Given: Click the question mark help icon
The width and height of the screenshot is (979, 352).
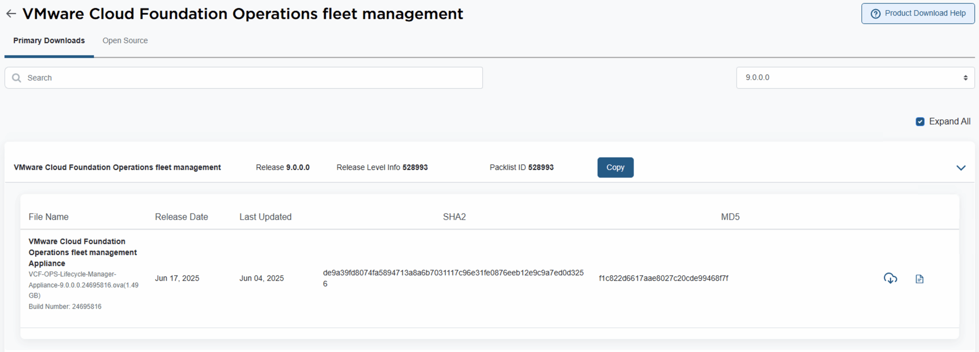Looking at the screenshot, I should (875, 14).
